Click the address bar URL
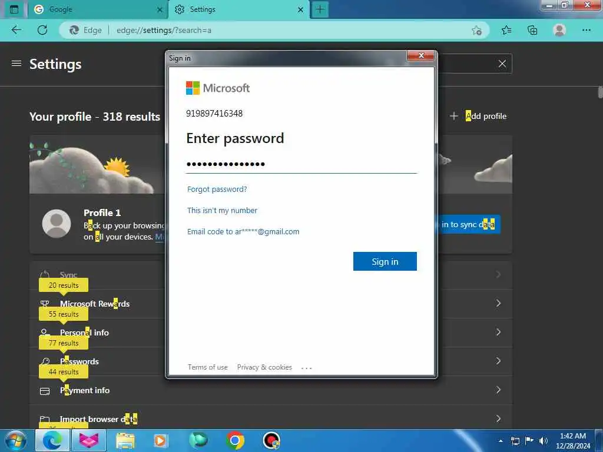This screenshot has height=452, width=603. tap(164, 31)
